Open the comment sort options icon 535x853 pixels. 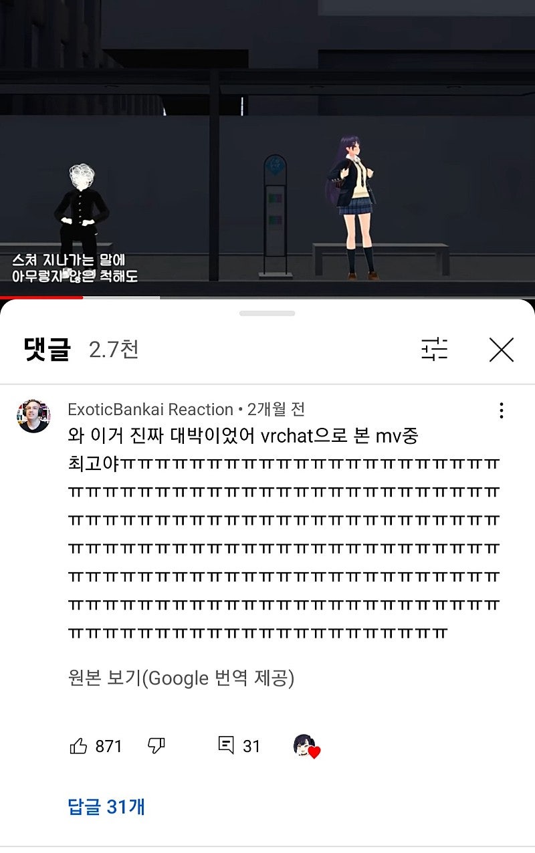coord(435,350)
